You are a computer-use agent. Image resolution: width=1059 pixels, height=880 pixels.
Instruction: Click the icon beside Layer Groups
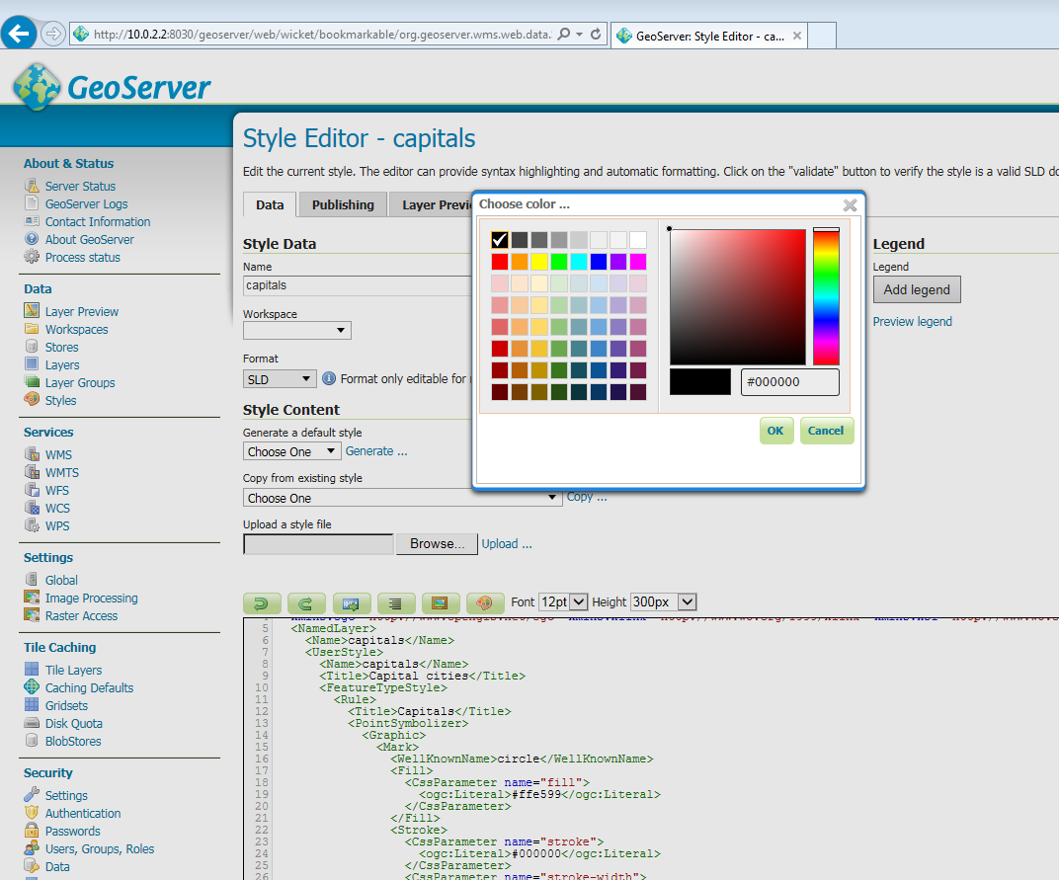pyautogui.click(x=32, y=381)
